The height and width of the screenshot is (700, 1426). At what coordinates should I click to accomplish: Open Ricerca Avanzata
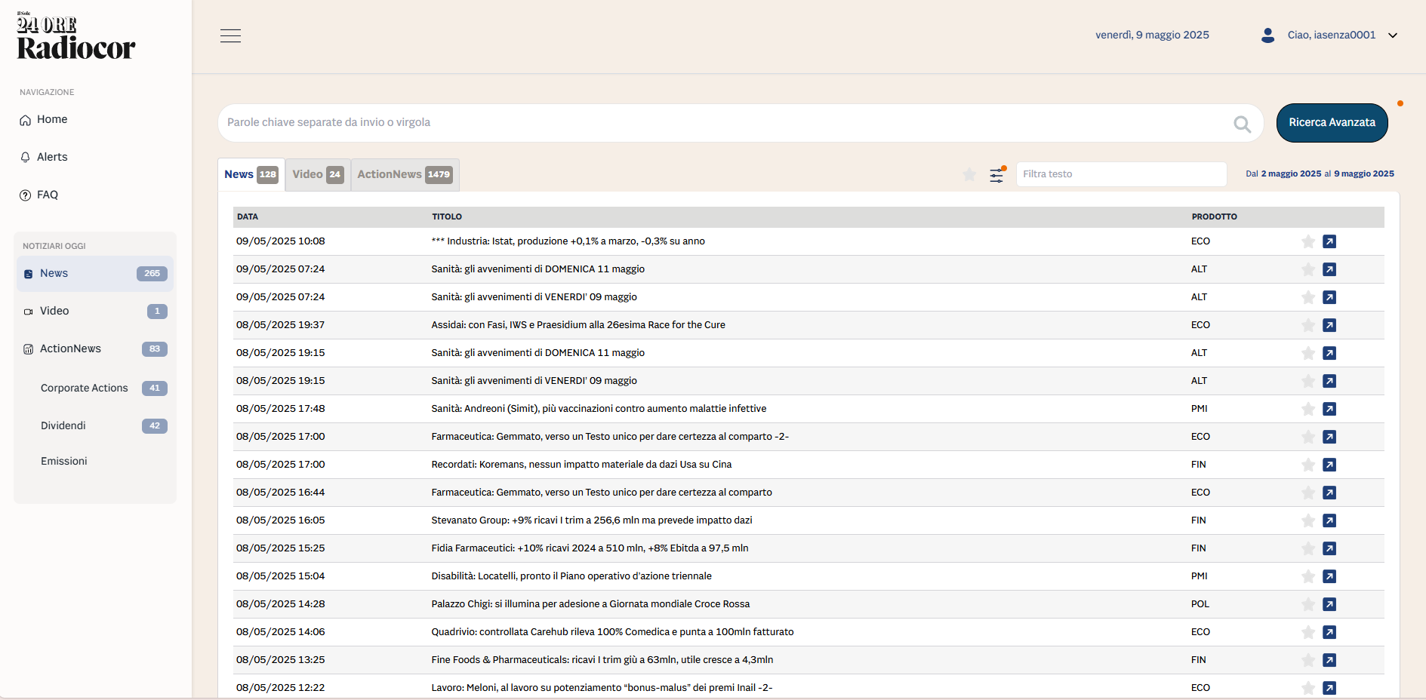[x=1332, y=123]
